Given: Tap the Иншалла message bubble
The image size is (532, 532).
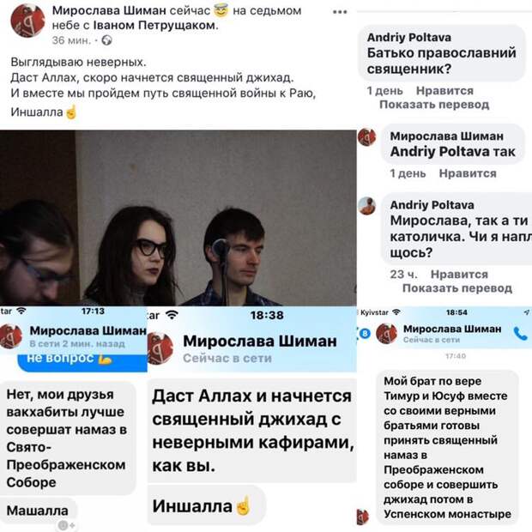Looking at the screenshot, I should pos(206,505).
